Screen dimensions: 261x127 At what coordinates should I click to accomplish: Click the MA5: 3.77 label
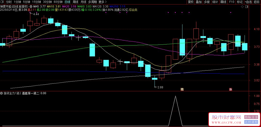[39, 7]
